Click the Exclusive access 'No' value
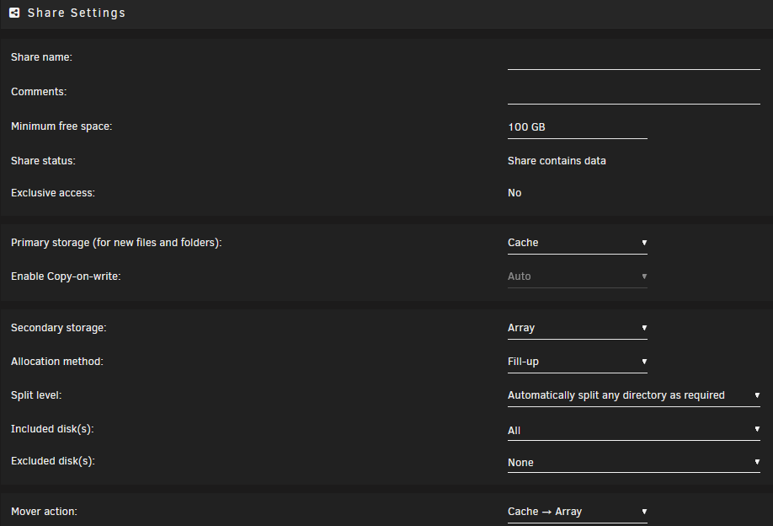The image size is (773, 526). pos(514,193)
